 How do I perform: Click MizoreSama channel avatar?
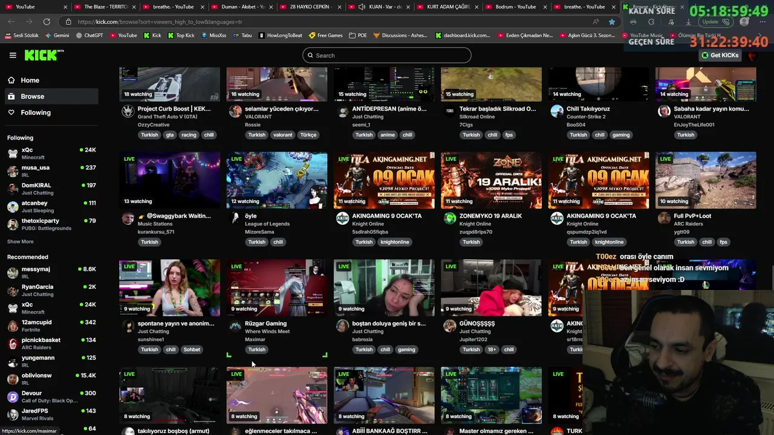235,219
